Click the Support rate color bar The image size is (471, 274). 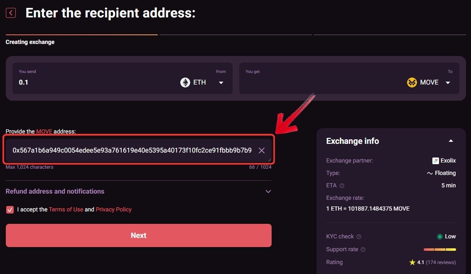pyautogui.click(x=439, y=250)
